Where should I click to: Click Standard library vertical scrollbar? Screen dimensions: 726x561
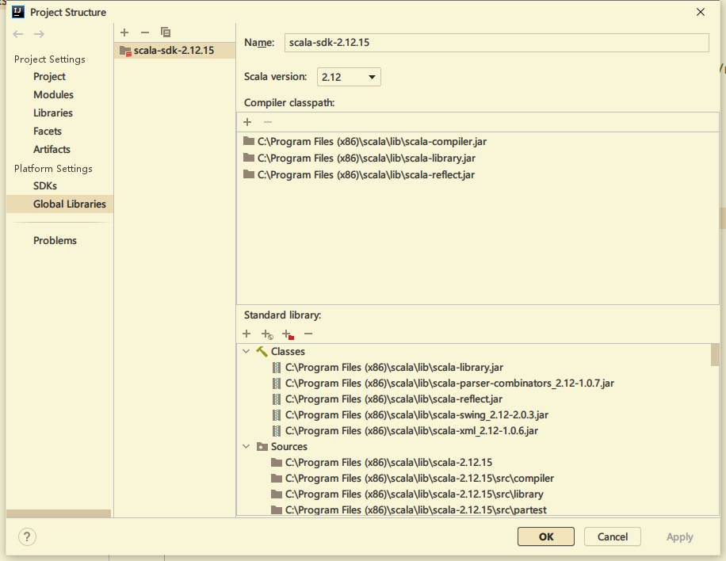[x=715, y=354]
